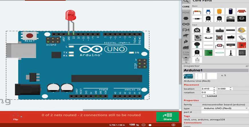
Task: Click the green Share button
Action: 167,117
